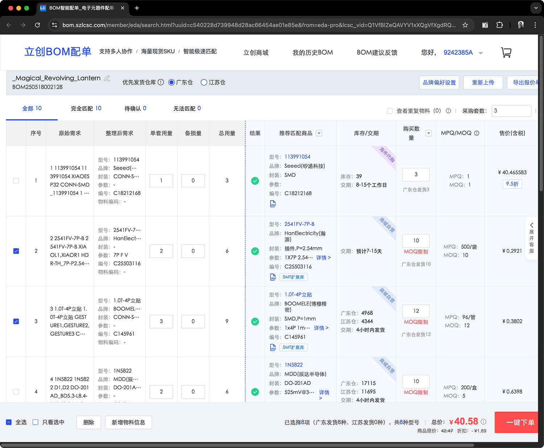Click the 品牌偏好设置 button
544x448 pixels.
coord(439,83)
